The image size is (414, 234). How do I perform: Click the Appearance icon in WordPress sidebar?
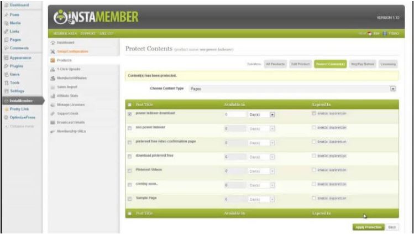6,58
